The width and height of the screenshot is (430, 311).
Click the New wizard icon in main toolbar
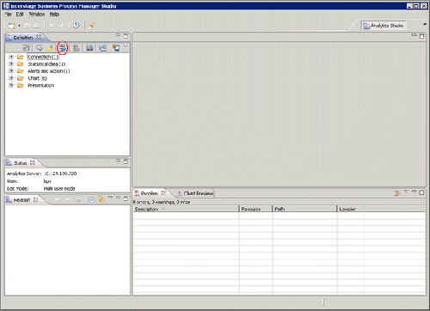[x=11, y=26]
